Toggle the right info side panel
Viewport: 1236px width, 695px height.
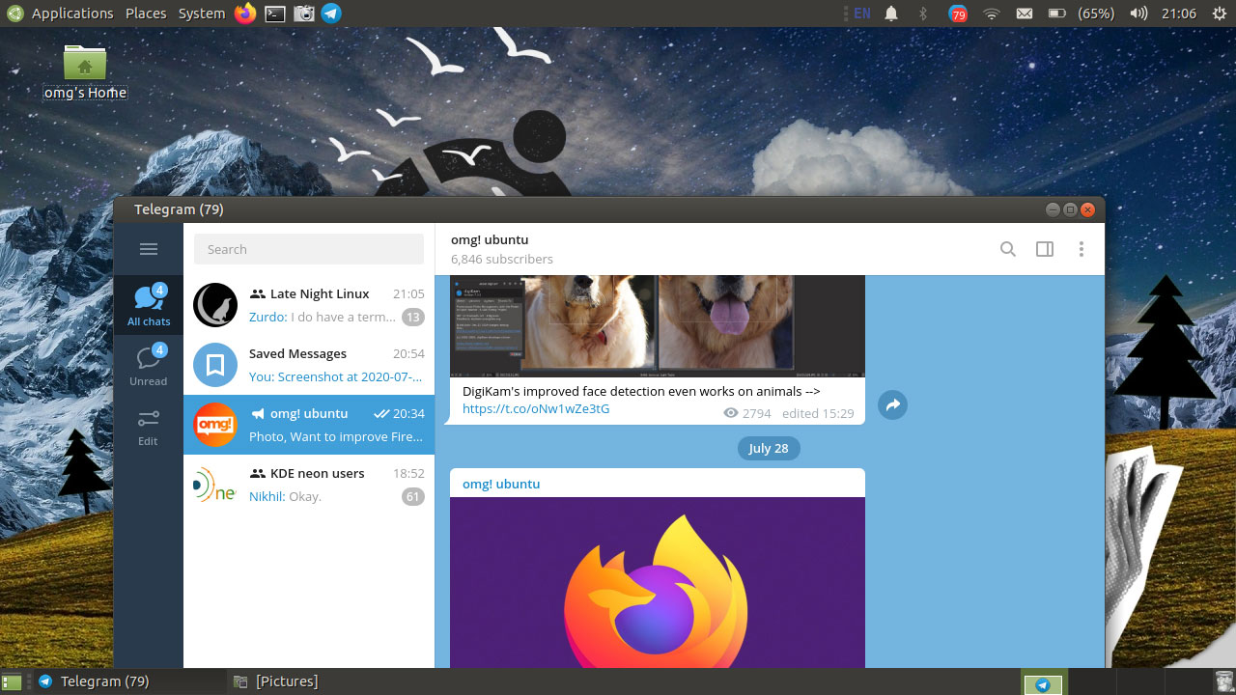coord(1045,249)
